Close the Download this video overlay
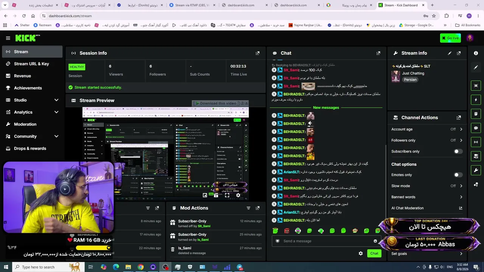This screenshot has height=272, width=484. click(x=246, y=103)
